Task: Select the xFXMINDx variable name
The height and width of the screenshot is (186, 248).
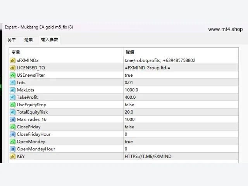Action: pos(28,60)
